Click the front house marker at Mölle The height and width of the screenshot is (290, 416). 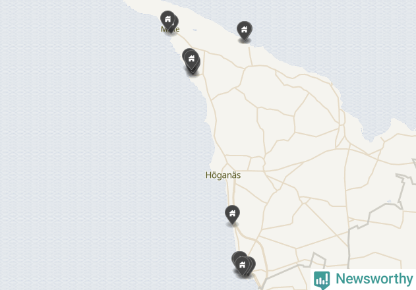coord(167,19)
